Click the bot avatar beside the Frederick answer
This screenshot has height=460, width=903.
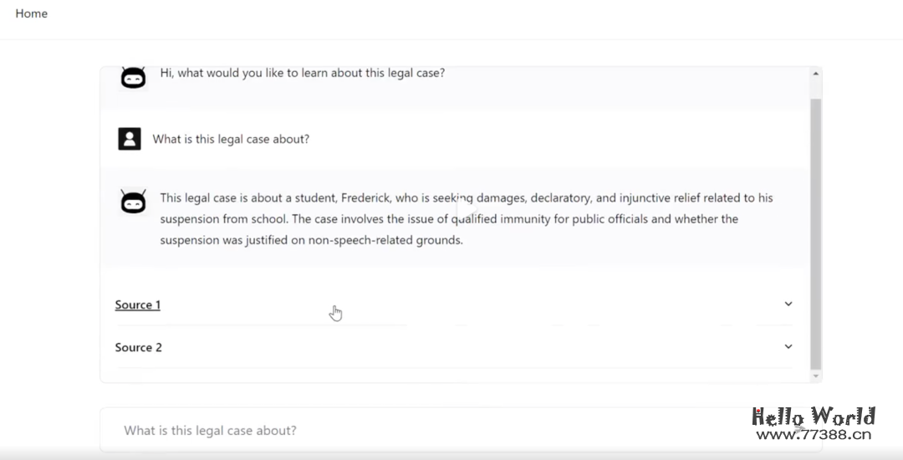[133, 202]
